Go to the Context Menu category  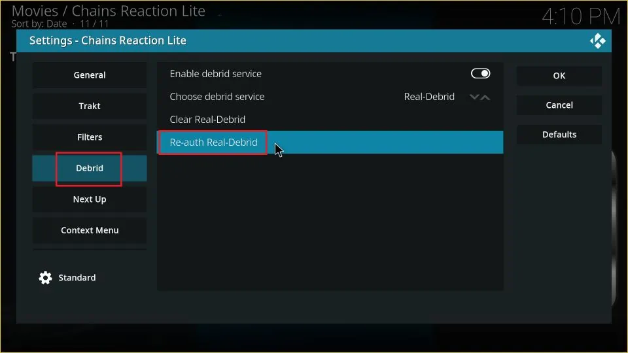tap(90, 231)
